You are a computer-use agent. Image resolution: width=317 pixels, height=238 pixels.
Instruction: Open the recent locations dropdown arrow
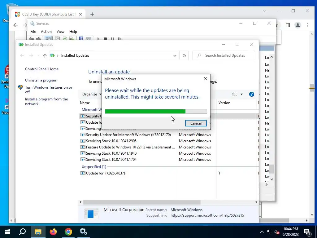point(38,56)
